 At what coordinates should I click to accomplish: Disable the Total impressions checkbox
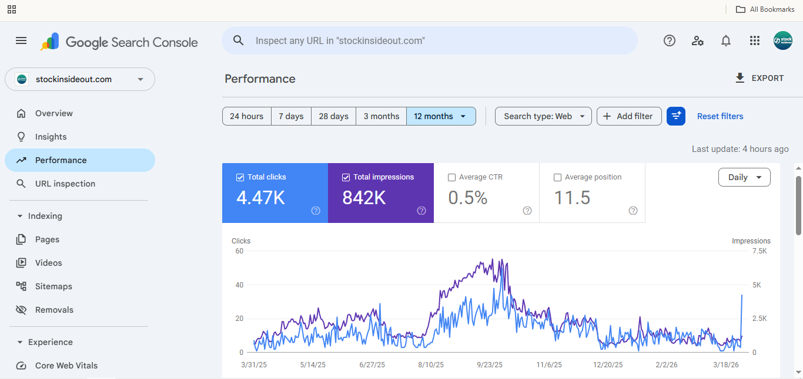point(346,177)
